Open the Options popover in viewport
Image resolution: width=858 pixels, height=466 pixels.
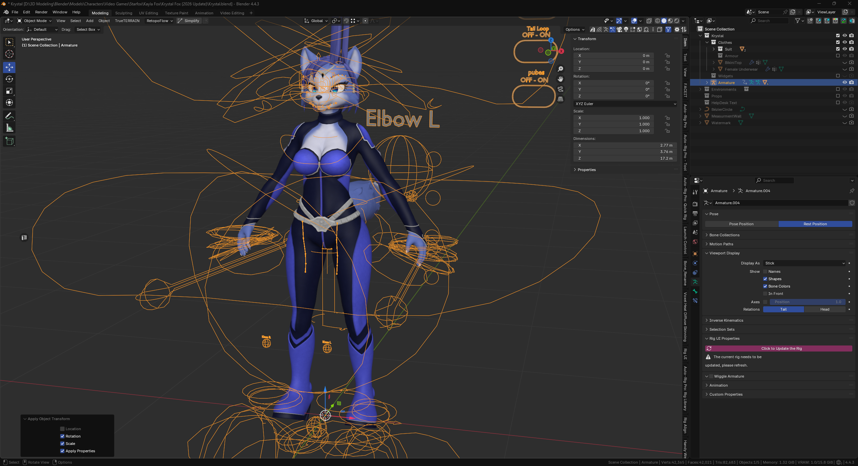pyautogui.click(x=574, y=29)
